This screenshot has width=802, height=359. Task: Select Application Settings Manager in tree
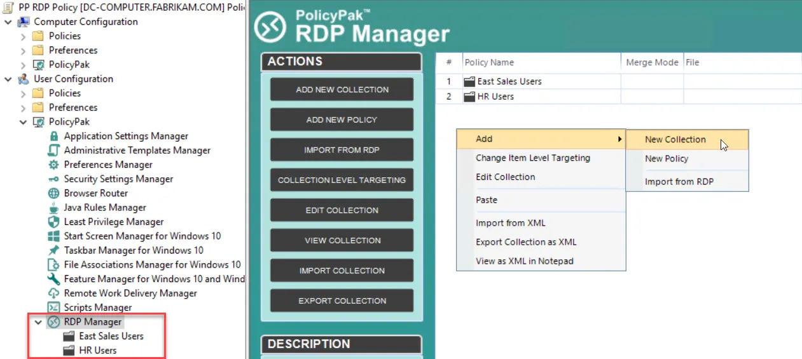(126, 136)
